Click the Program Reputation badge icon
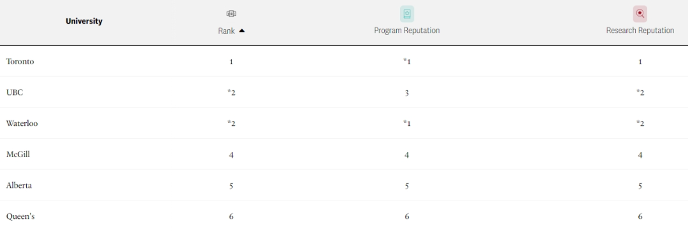The height and width of the screenshot is (231, 688). [406, 14]
